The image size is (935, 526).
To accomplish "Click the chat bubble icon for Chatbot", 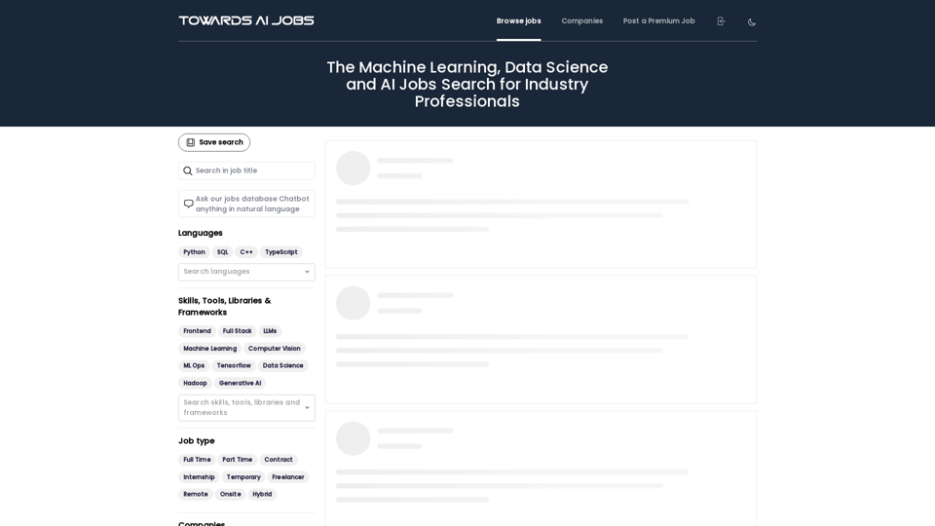I will 188,204.
